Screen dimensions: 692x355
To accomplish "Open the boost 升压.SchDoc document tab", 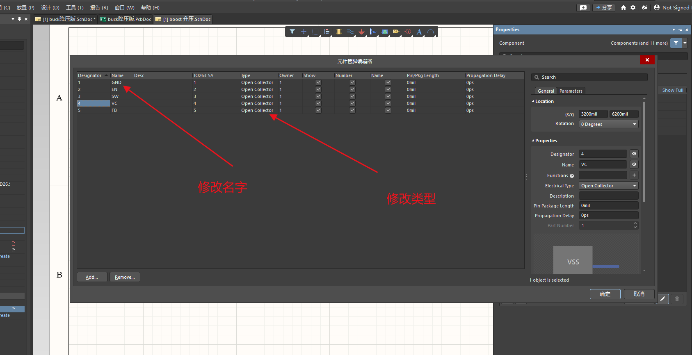I will pyautogui.click(x=183, y=19).
